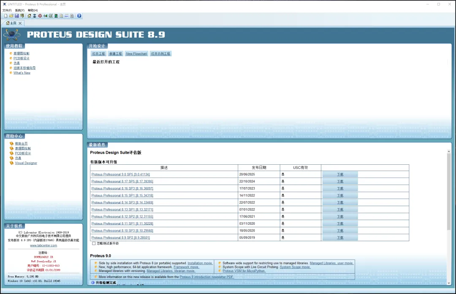456x294 pixels.
Task: Click the blue Help question mark icon
Action: click(79, 16)
